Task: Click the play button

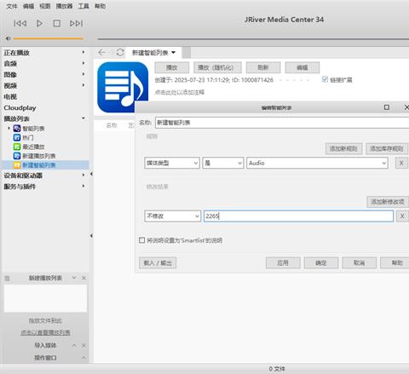Action: [39, 23]
